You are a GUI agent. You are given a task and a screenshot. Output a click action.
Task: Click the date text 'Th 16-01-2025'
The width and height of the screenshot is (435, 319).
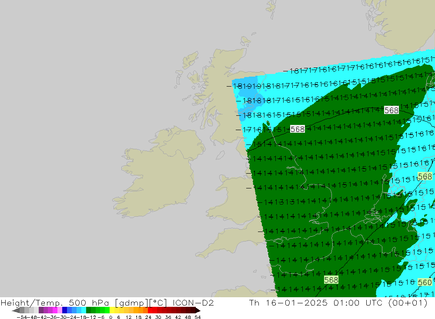(x=288, y=302)
